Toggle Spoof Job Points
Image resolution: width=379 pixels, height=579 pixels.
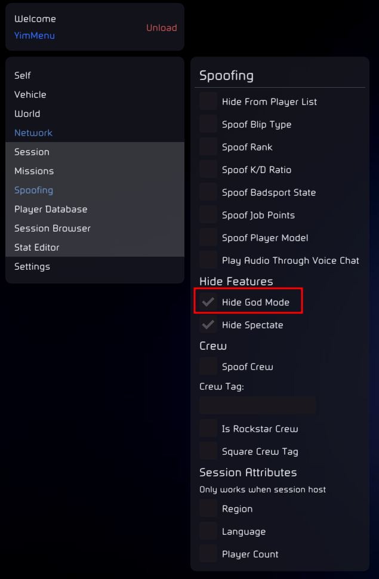208,215
